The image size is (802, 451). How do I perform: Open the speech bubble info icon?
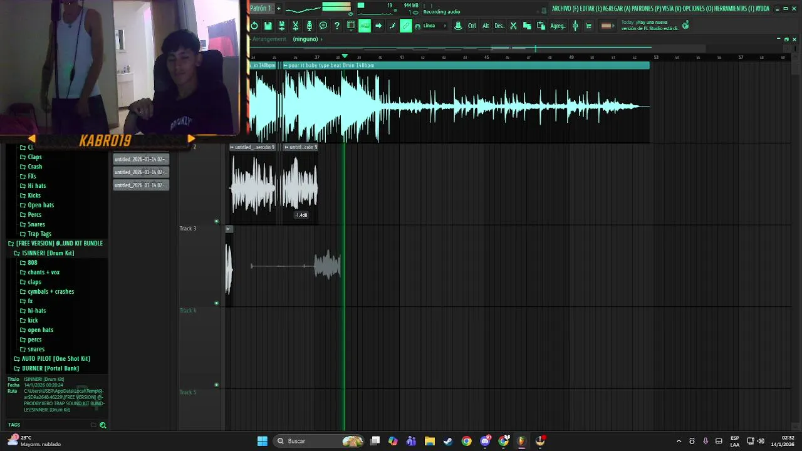(323, 26)
